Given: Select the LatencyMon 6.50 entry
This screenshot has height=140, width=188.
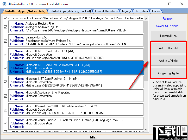Looking at the screenshot, I should coord(76,41).
